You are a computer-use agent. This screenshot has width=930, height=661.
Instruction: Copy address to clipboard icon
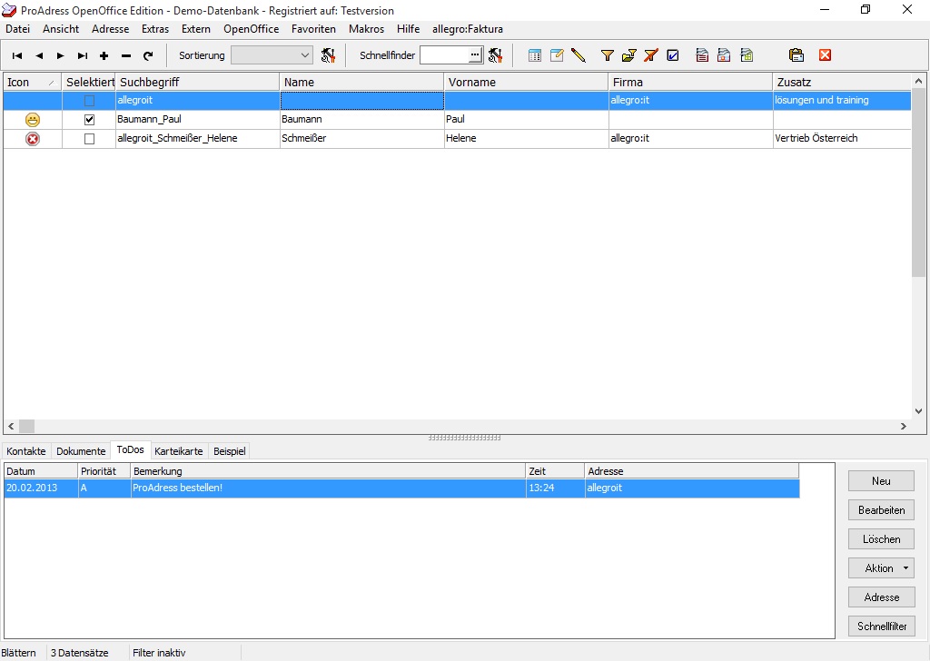pos(796,55)
